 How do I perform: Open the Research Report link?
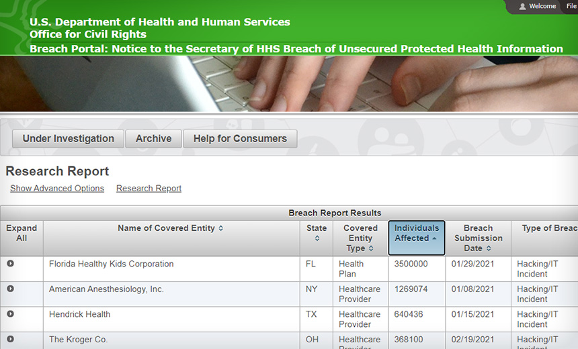pos(149,189)
